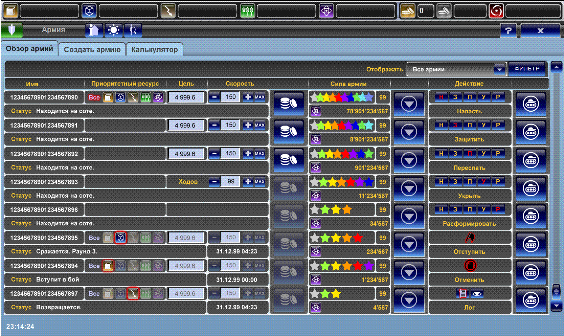Click the log book icon in the last row
Viewport: 564px width, 336px height.
pyautogui.click(x=463, y=293)
